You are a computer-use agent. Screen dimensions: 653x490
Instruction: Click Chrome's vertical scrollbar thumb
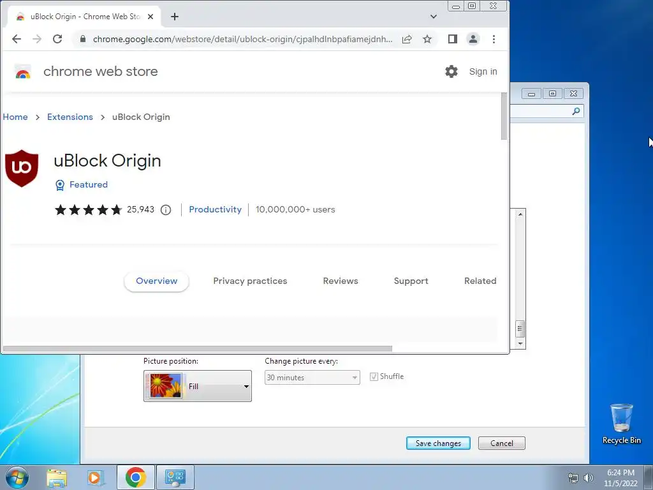(x=504, y=116)
